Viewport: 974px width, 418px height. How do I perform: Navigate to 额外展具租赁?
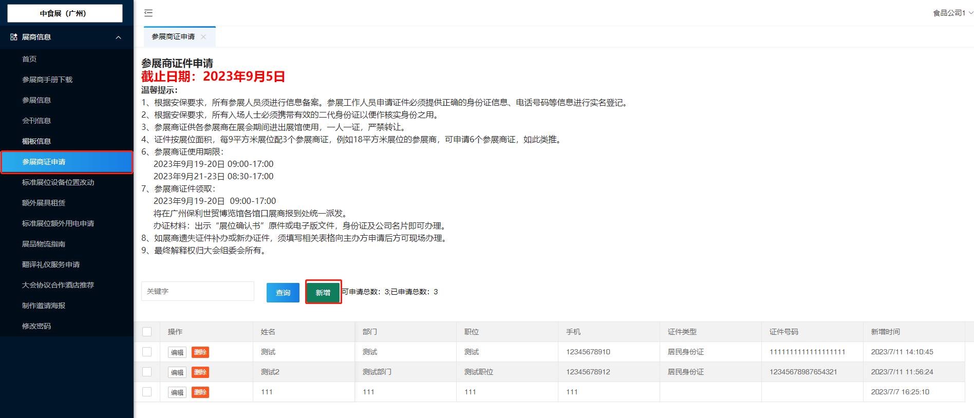(44, 203)
